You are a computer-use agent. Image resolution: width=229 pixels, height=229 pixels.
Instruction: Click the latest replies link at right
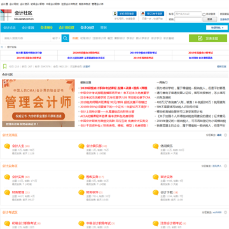[x=221, y=66]
